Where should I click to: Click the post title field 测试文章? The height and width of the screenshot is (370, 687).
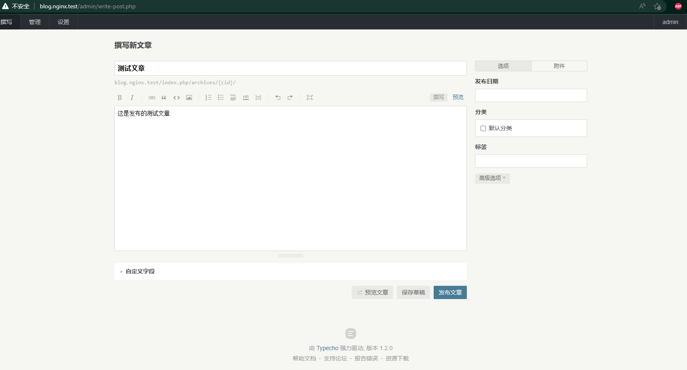tap(291, 68)
